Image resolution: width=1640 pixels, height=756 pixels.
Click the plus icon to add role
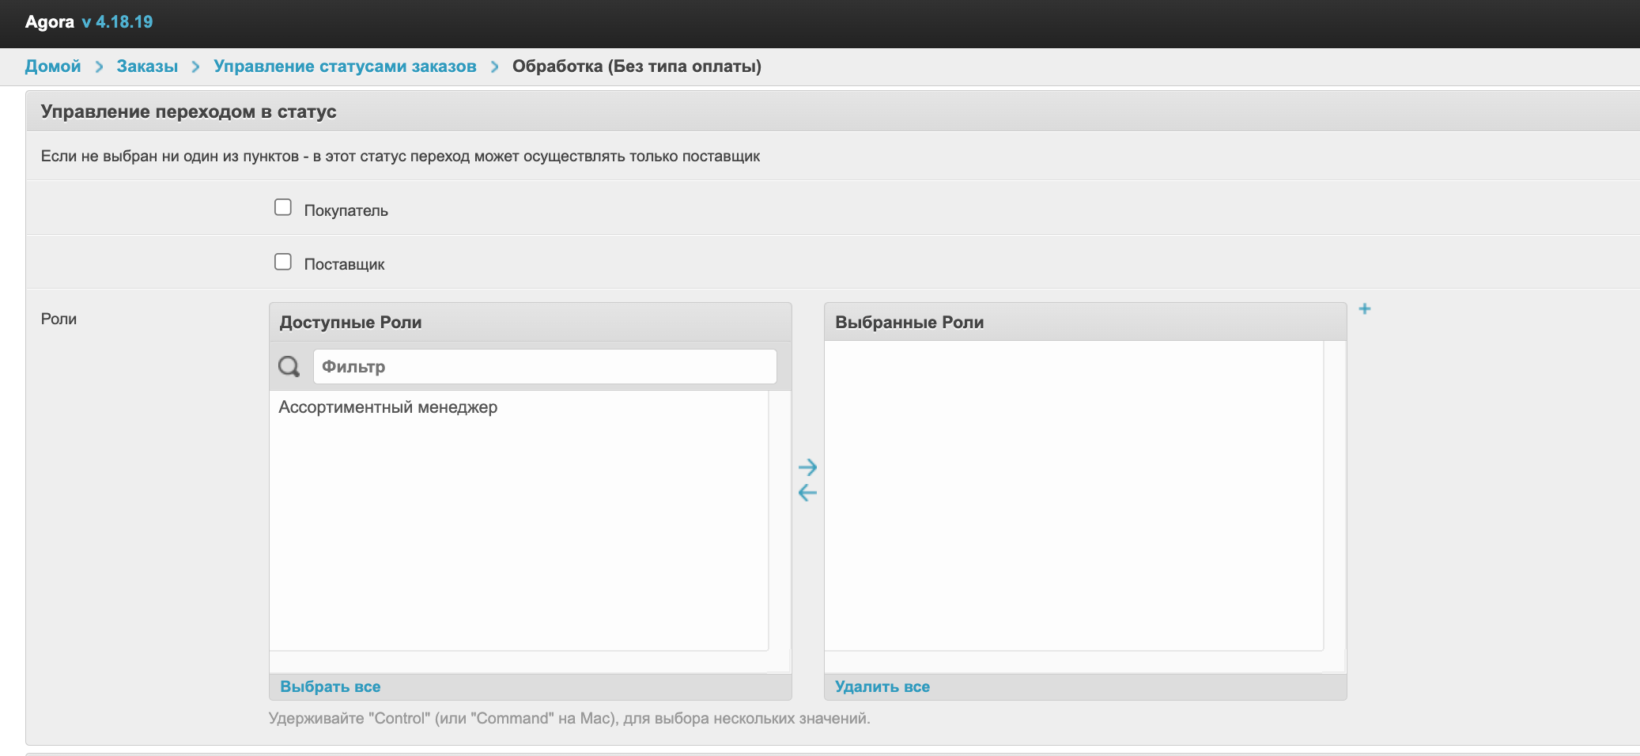click(1364, 309)
